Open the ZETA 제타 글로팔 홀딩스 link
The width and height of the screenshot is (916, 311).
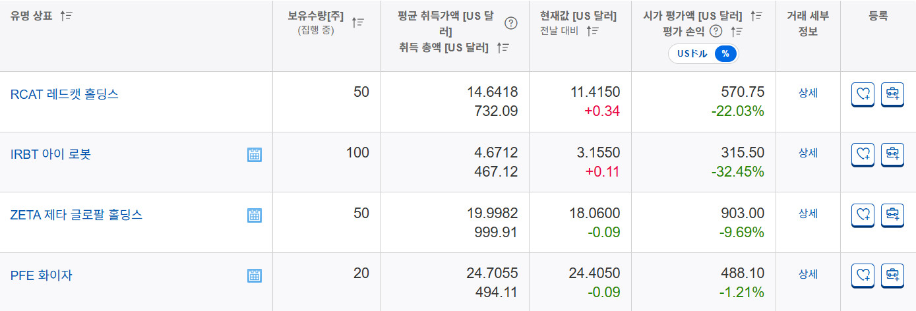tap(76, 215)
